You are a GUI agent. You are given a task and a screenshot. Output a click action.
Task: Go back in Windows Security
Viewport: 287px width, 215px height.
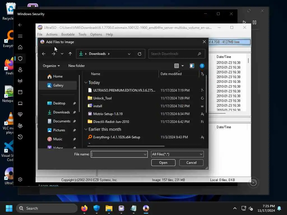pos(20,25)
